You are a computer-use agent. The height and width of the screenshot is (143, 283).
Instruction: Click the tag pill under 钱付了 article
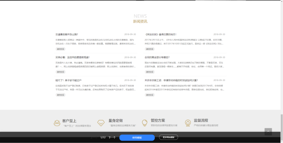61,95
